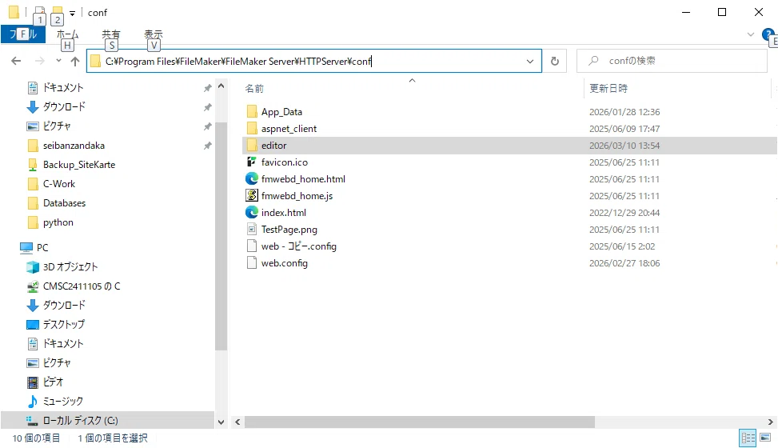778x448 pixels.
Task: Sort by the 更新日時 column header
Action: 608,89
